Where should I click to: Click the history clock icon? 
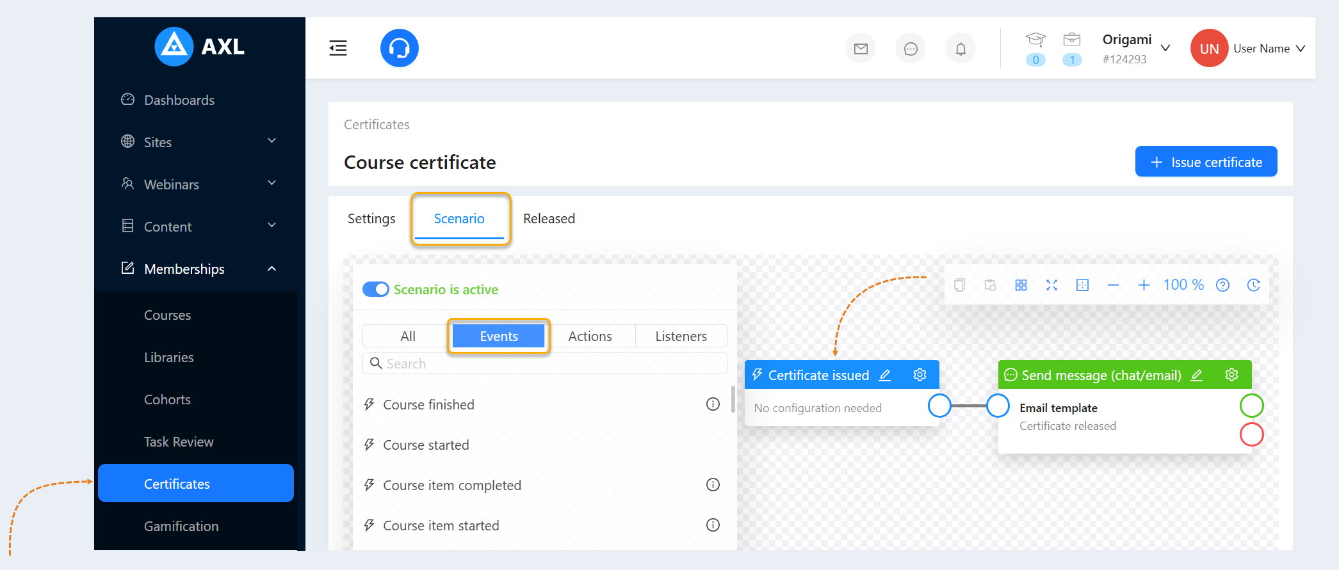pos(1253,285)
